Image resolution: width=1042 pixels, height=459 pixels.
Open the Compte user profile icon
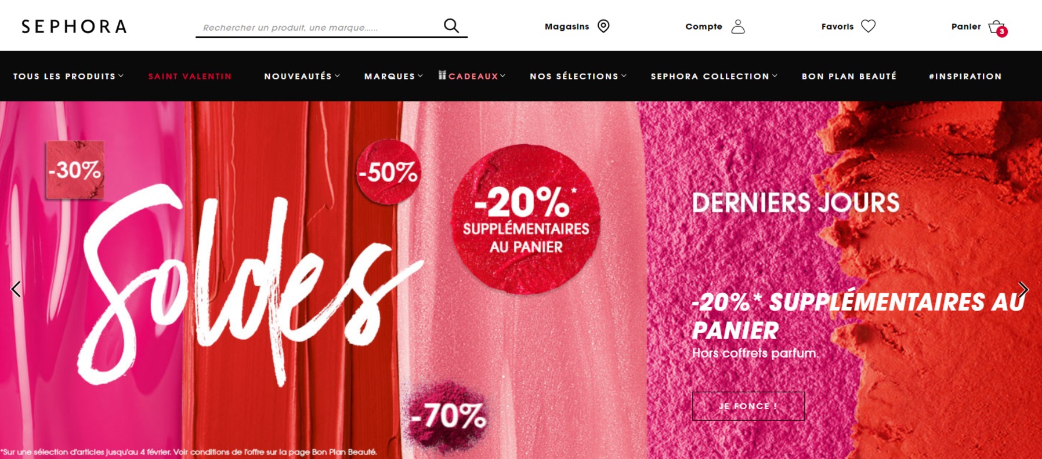click(x=738, y=27)
